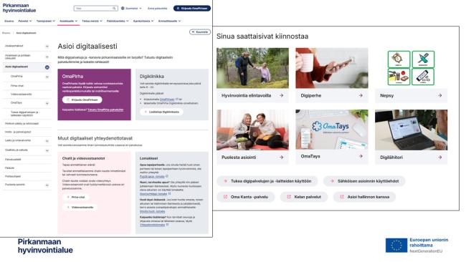Click the search magnifier icon in header
Image resolution: width=466 pixels, height=262 pixels.
pos(114,9)
